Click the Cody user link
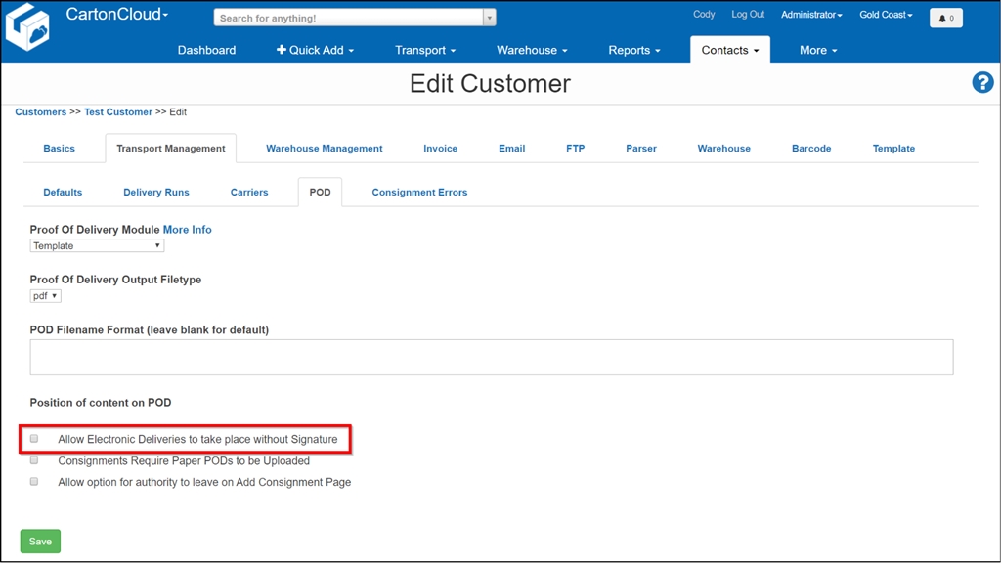This screenshot has width=1001, height=565. coord(704,14)
